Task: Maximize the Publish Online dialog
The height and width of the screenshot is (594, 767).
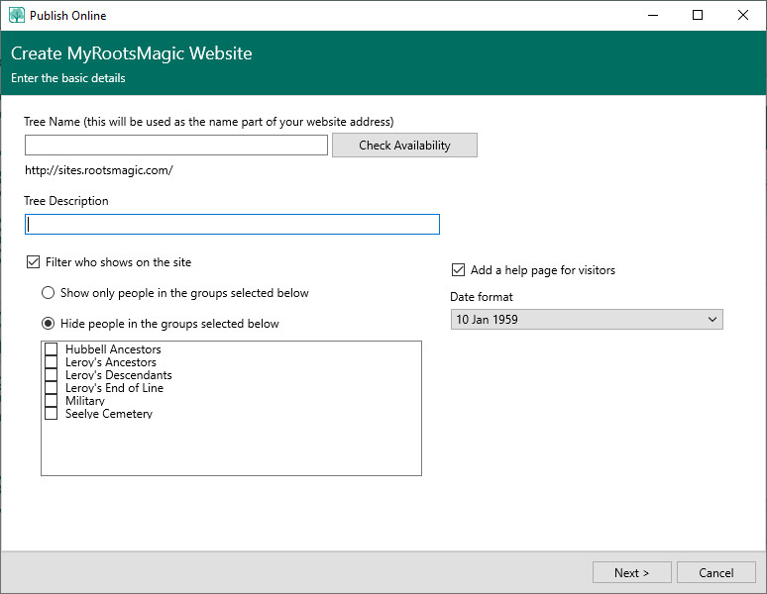Action: click(697, 15)
